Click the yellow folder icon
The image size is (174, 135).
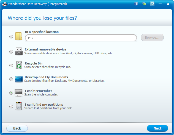pyautogui.click(x=18, y=36)
